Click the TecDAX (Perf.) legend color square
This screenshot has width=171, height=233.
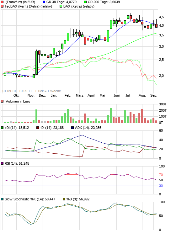coord(2,6)
